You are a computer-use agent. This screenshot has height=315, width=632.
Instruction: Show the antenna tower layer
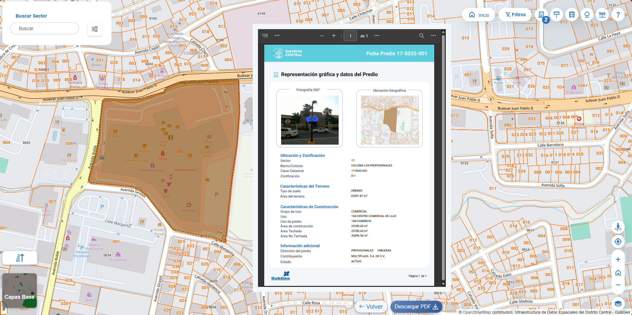[x=602, y=15]
